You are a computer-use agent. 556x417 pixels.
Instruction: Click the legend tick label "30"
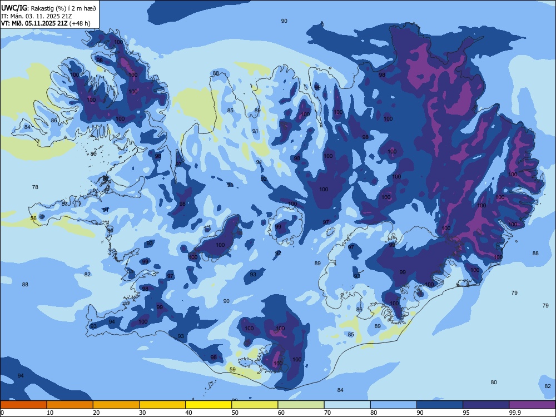(x=142, y=413)
